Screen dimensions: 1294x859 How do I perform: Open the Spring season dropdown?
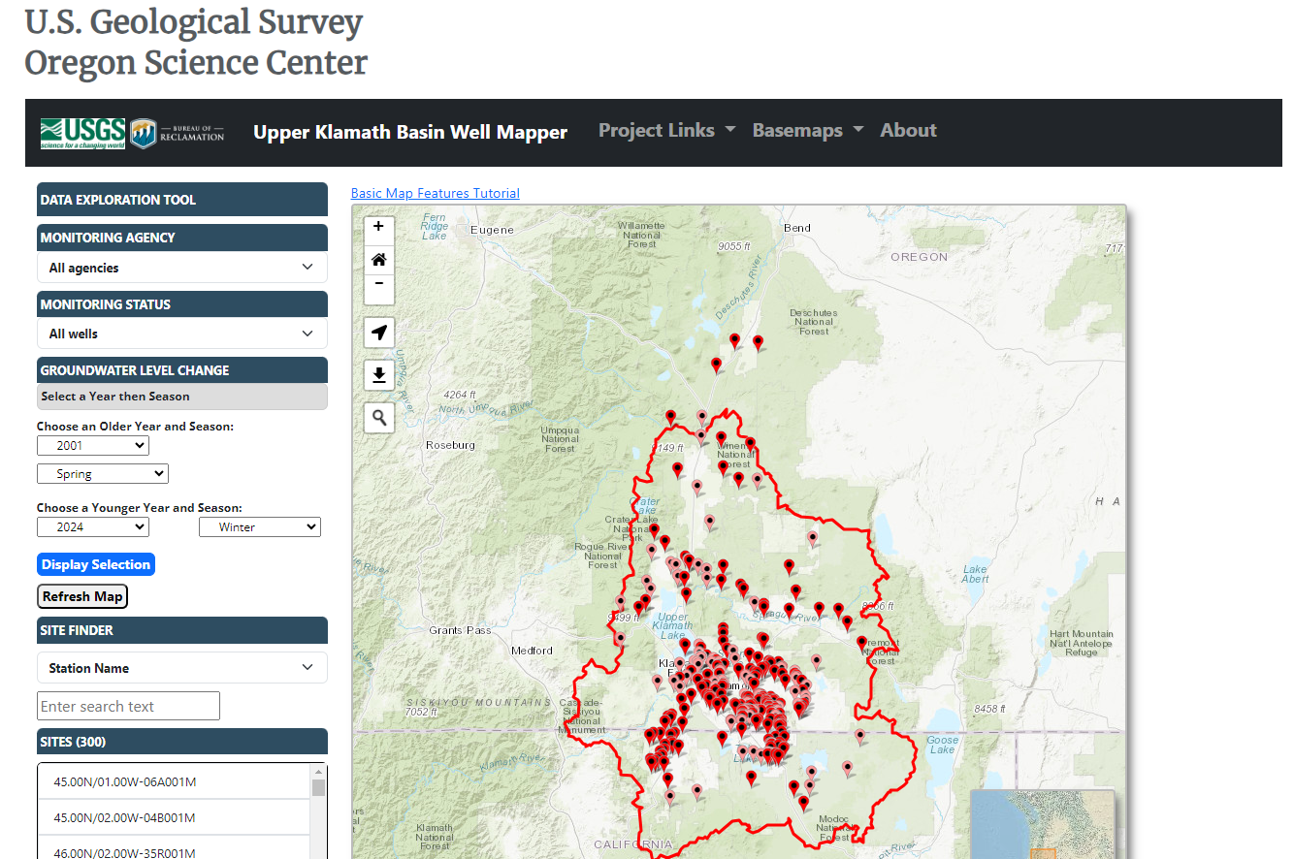pos(102,473)
